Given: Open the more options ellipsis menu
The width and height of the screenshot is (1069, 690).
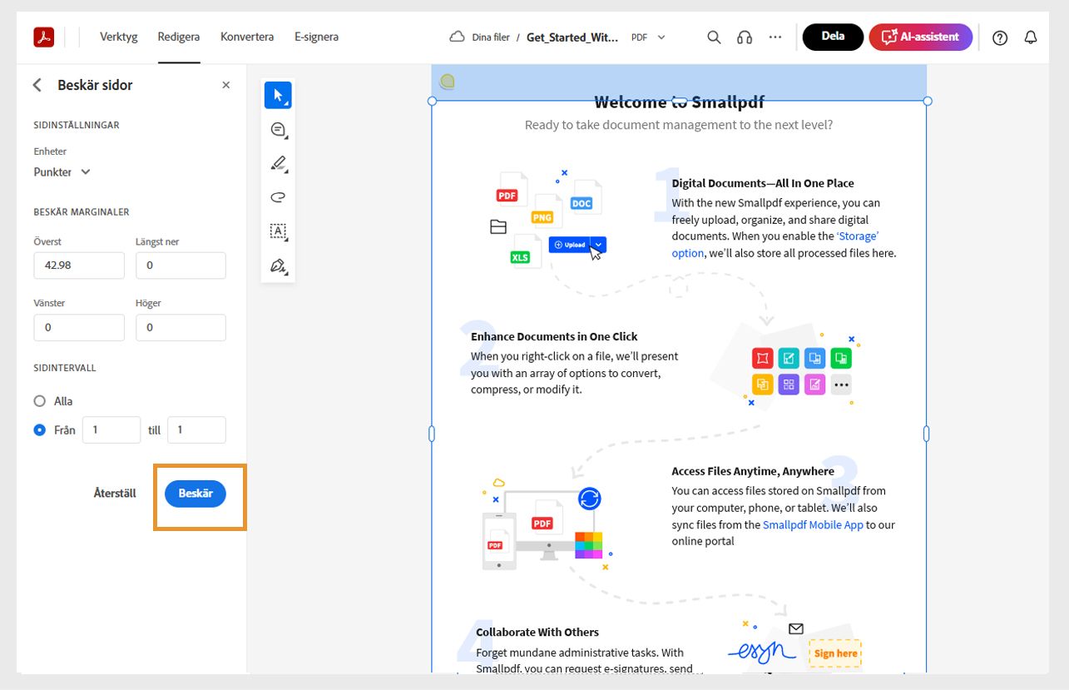Looking at the screenshot, I should pyautogui.click(x=775, y=37).
